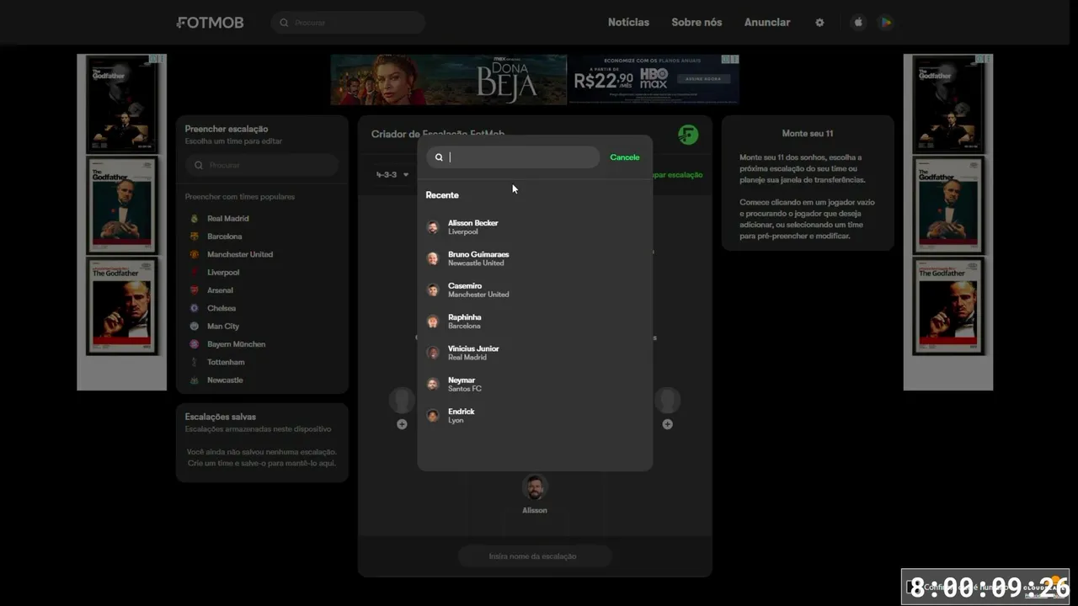Click Real Madrid crest icon
Viewport: 1078px width, 606px height.
(x=195, y=218)
